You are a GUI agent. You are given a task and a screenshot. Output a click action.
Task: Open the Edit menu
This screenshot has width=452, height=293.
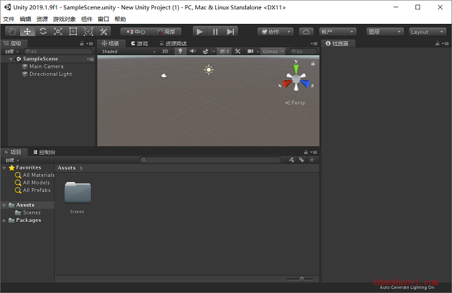[x=25, y=19]
